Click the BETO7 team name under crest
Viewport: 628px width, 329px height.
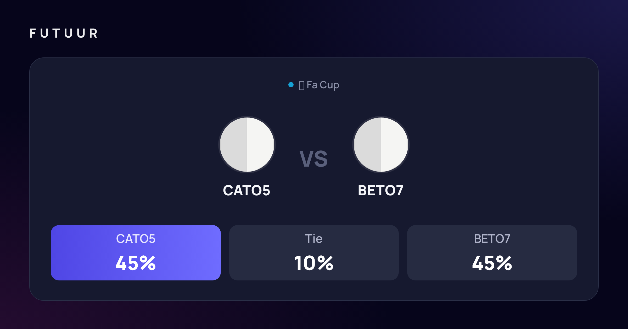tap(381, 190)
